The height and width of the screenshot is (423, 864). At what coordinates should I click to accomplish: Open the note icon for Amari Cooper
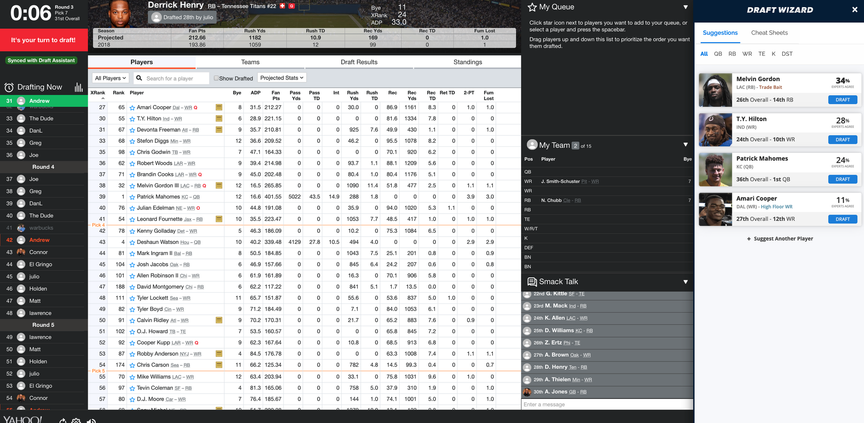pyautogui.click(x=219, y=107)
